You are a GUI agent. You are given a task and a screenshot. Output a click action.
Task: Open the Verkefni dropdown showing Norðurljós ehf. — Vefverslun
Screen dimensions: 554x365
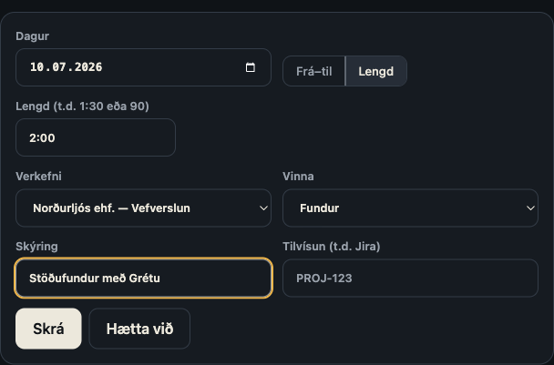143,208
